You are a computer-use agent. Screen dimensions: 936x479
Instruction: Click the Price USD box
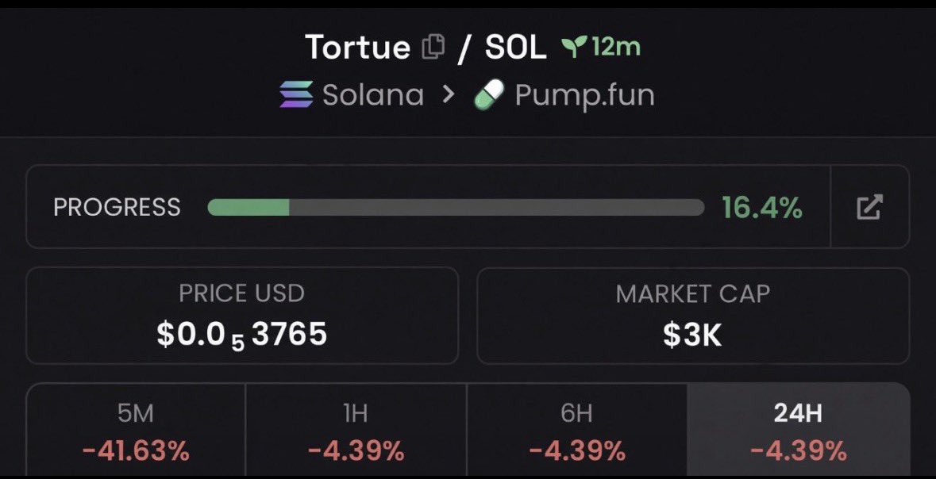[x=242, y=316]
